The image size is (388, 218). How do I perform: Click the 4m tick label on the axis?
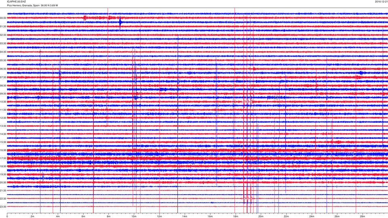pos(58,216)
